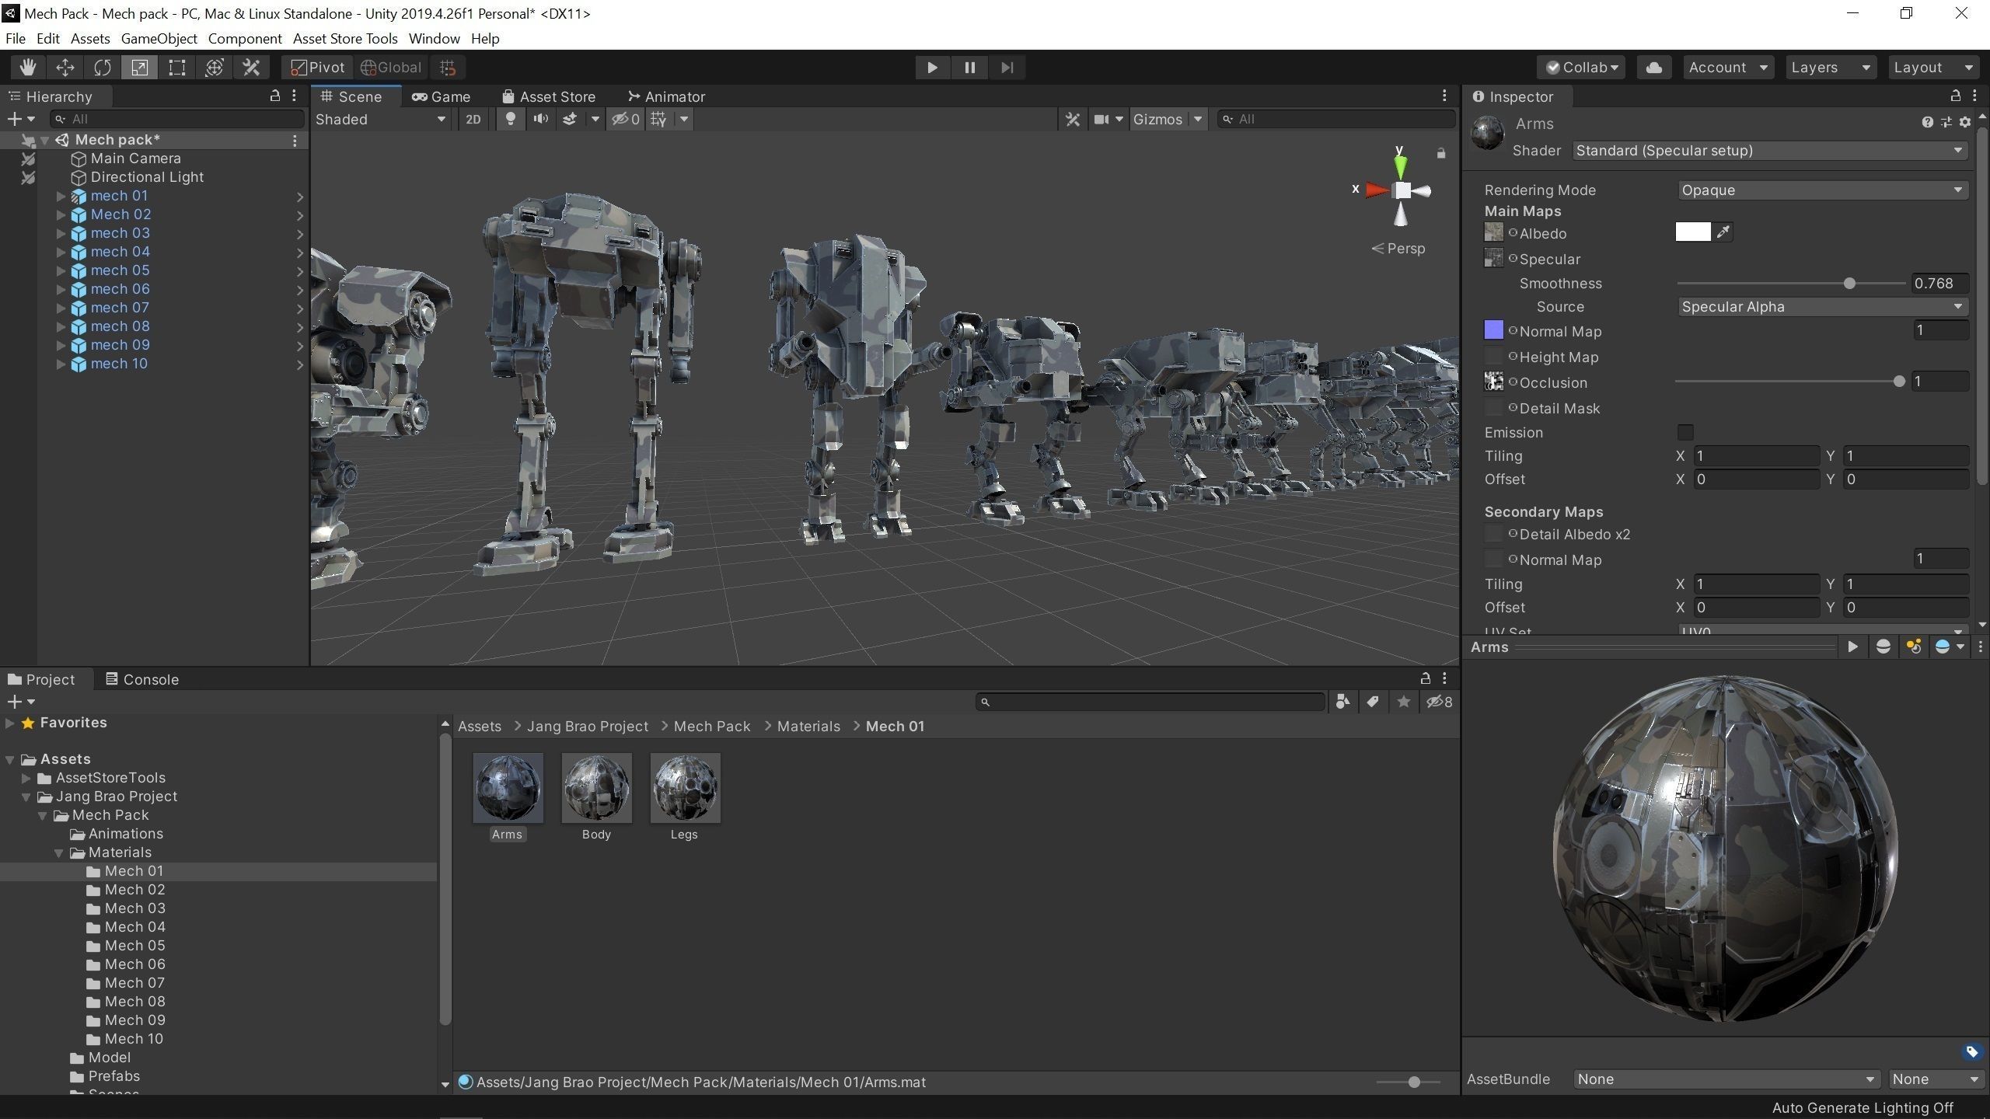
Task: Open material settings gear icon
Action: coord(1964,122)
